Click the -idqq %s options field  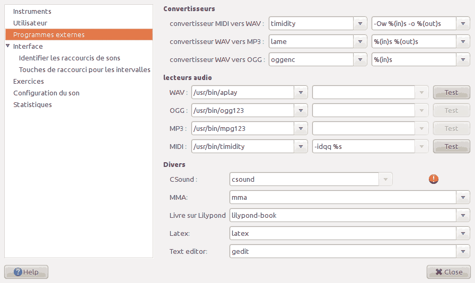coord(364,147)
